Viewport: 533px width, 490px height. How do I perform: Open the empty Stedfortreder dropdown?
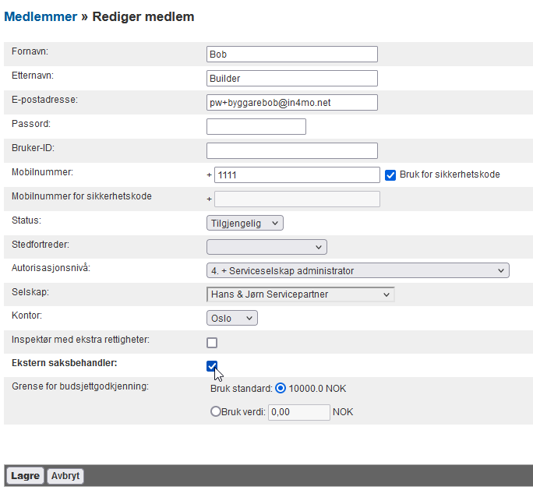[x=266, y=247]
